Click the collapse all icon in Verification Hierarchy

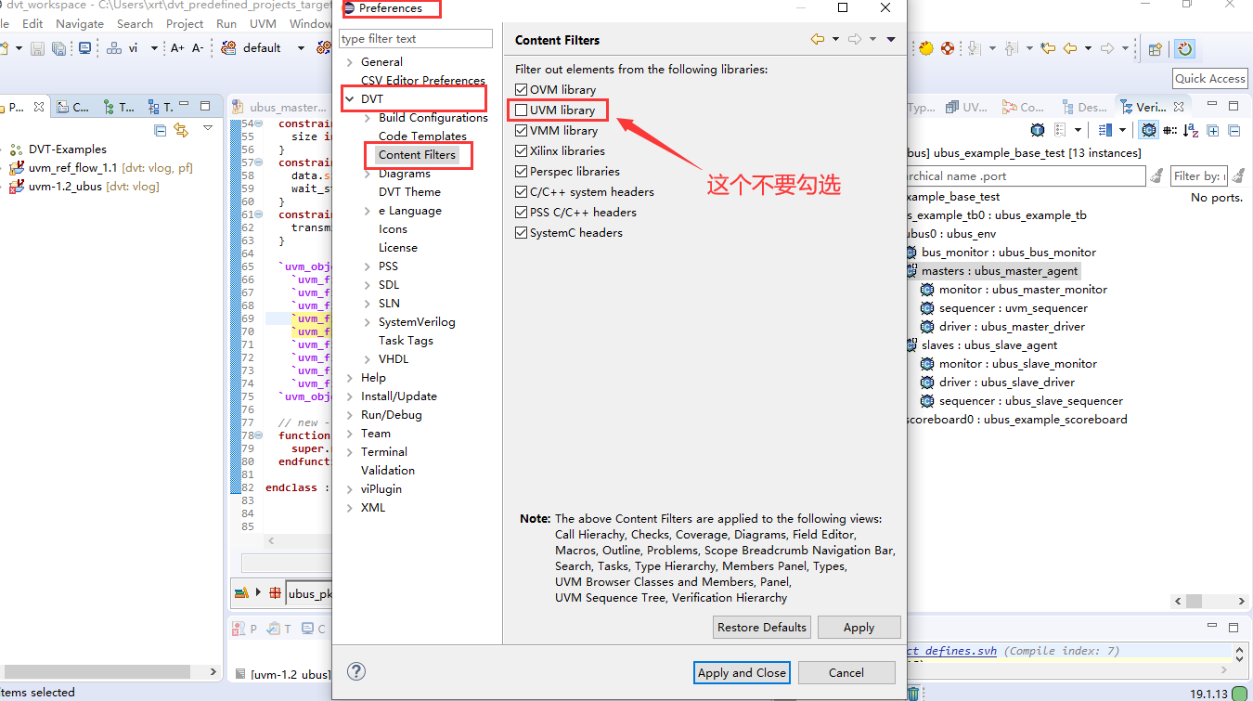coord(1234,130)
